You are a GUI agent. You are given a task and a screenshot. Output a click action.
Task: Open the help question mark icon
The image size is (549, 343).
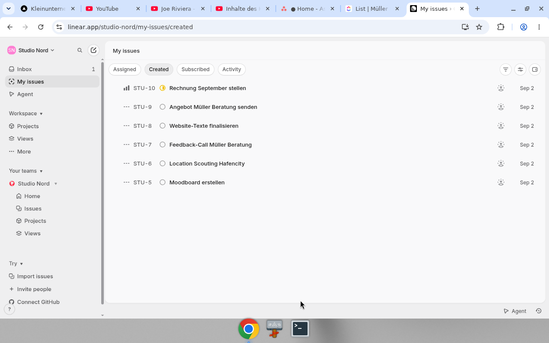pos(9,309)
